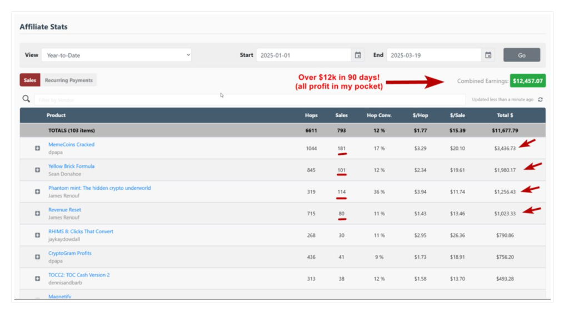
Task: Open RHIMS 8: Clicks That Convert link
Action: coord(81,231)
